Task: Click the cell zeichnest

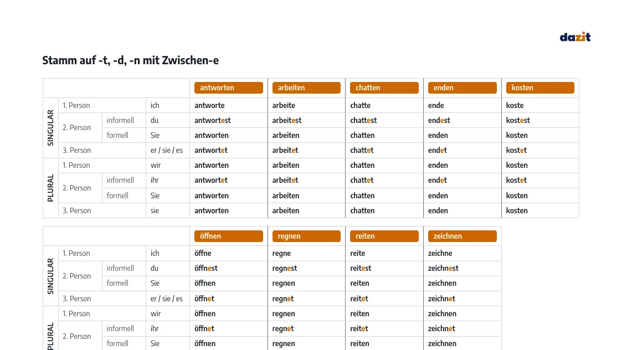Action: point(443,268)
